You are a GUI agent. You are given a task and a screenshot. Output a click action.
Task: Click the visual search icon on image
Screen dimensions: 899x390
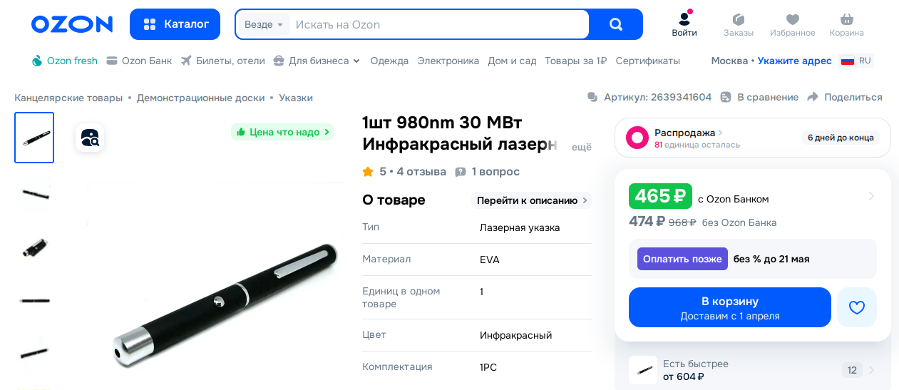tap(90, 138)
